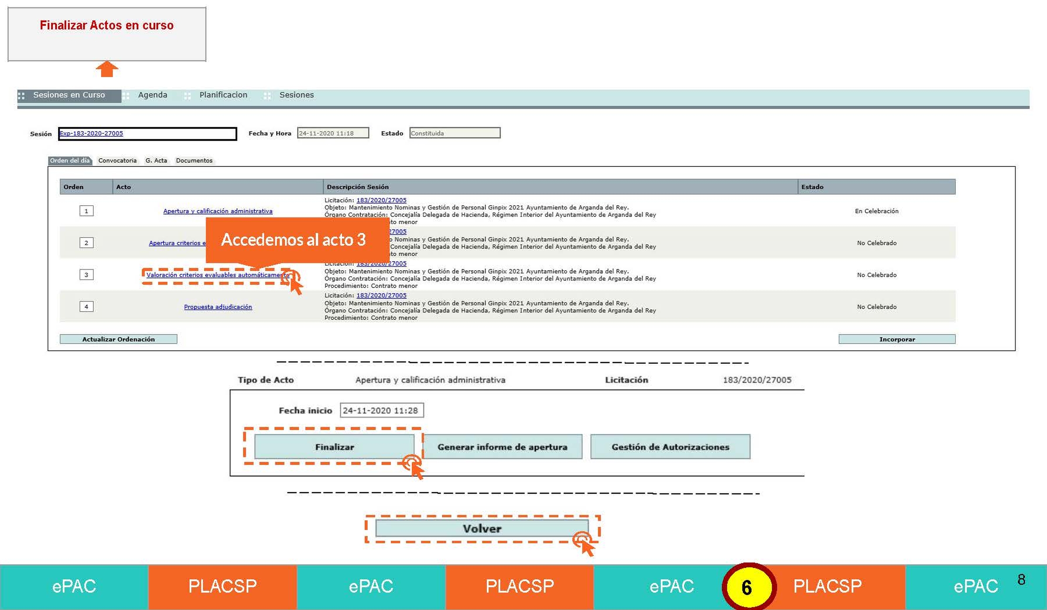1047x610 pixels.
Task: Click the Volver button
Action: (482, 529)
